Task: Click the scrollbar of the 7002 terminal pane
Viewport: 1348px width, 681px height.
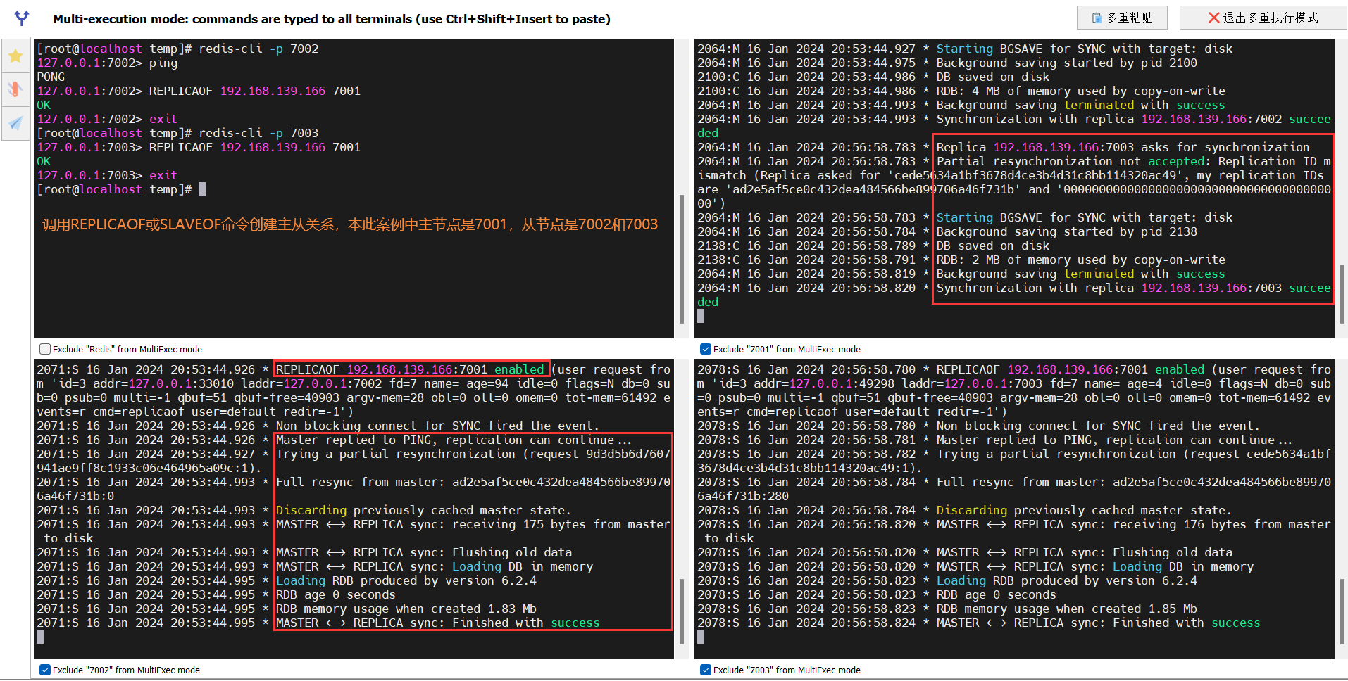Action: pyautogui.click(x=682, y=611)
